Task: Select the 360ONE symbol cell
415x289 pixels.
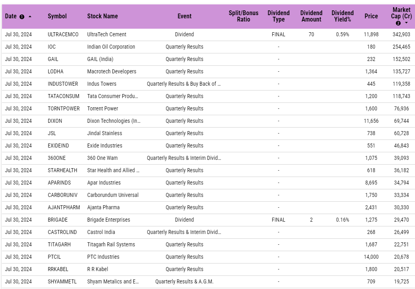Action: tap(57, 158)
